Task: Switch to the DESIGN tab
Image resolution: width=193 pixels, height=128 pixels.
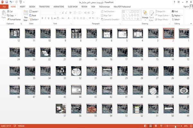Action: [x=32, y=7]
